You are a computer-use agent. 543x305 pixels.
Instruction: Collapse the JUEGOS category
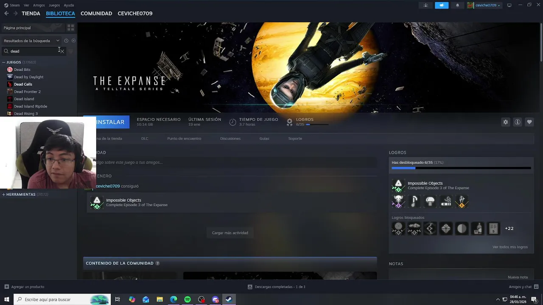pyautogui.click(x=4, y=62)
